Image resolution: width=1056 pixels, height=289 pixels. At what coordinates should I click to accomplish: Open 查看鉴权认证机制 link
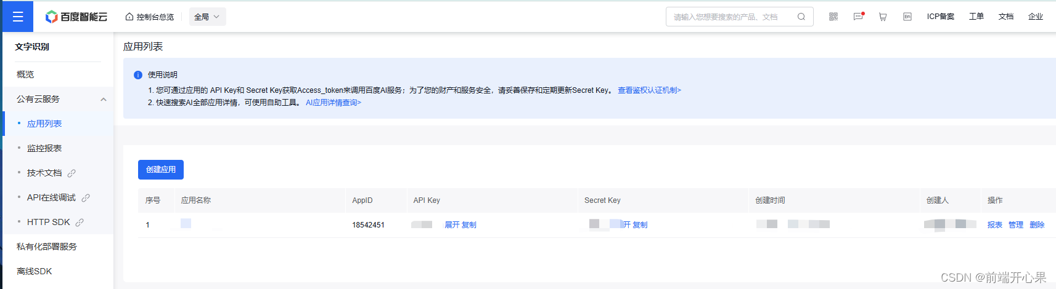[649, 90]
